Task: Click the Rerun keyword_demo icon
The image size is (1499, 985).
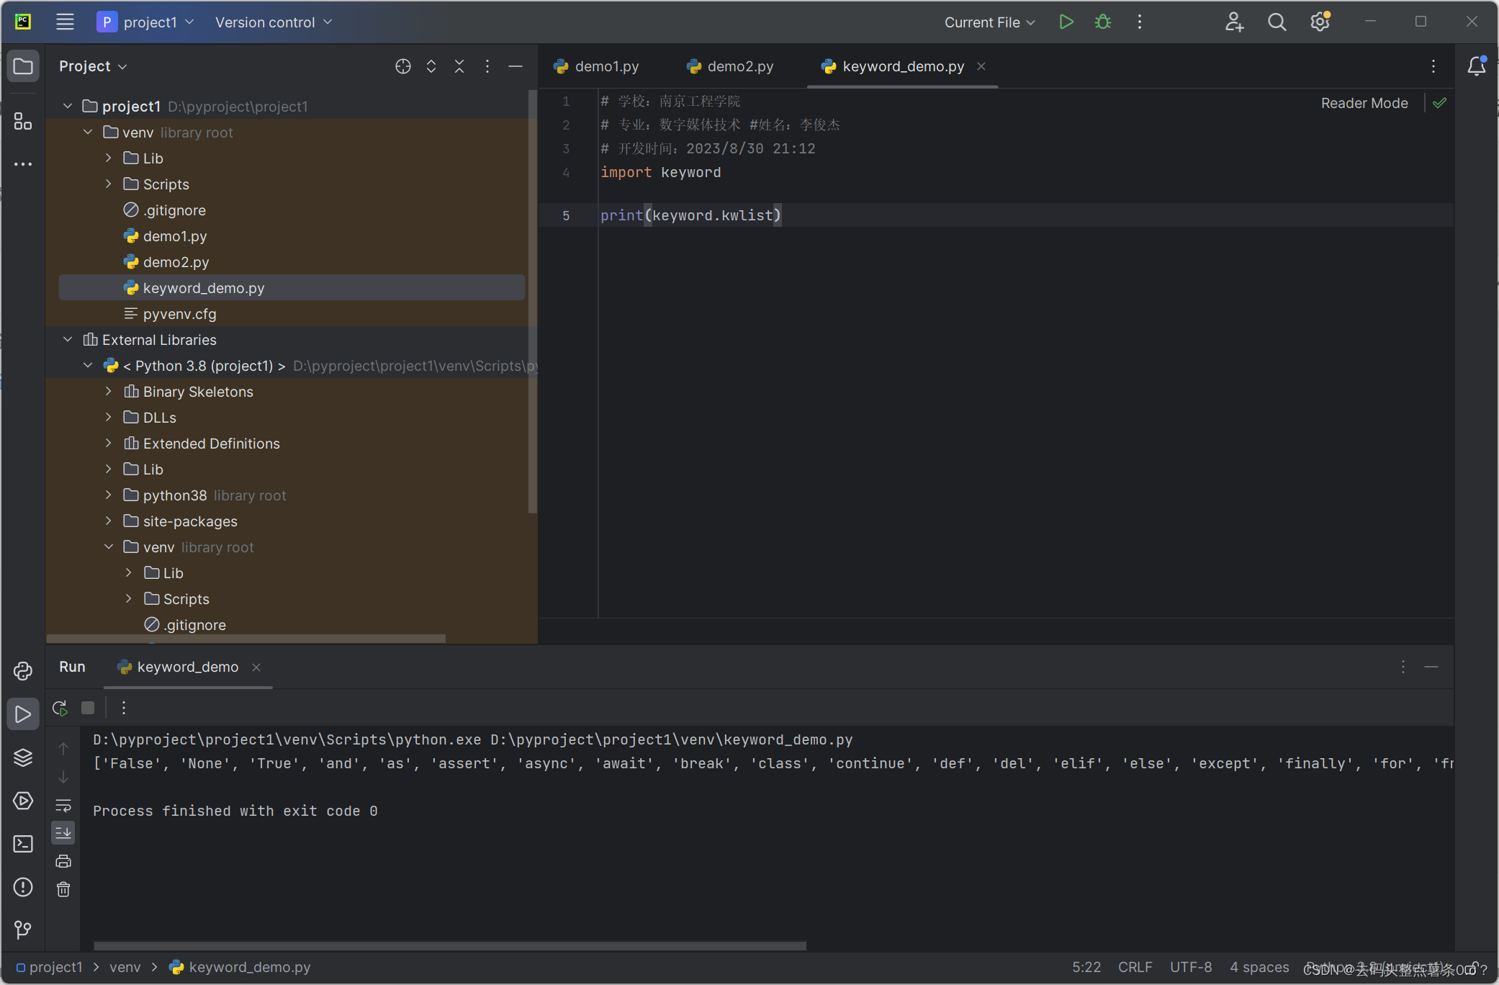Action: 60,708
